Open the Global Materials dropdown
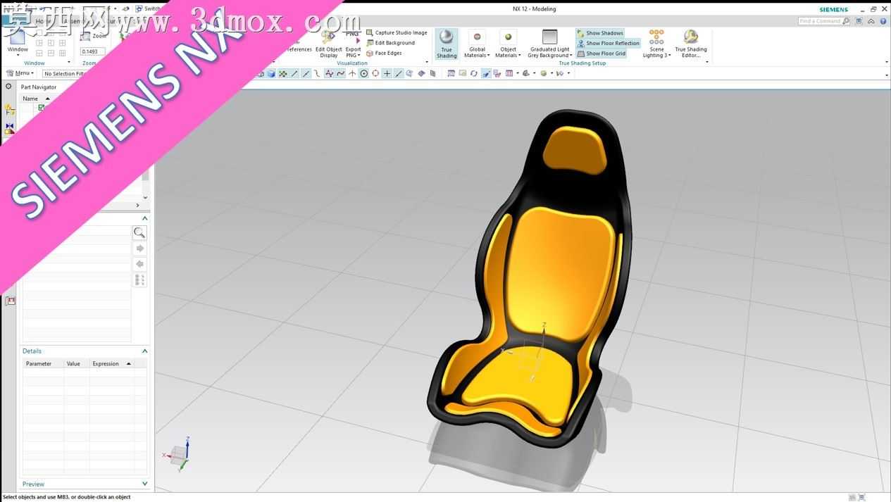The width and height of the screenshot is (891, 502). [477, 44]
